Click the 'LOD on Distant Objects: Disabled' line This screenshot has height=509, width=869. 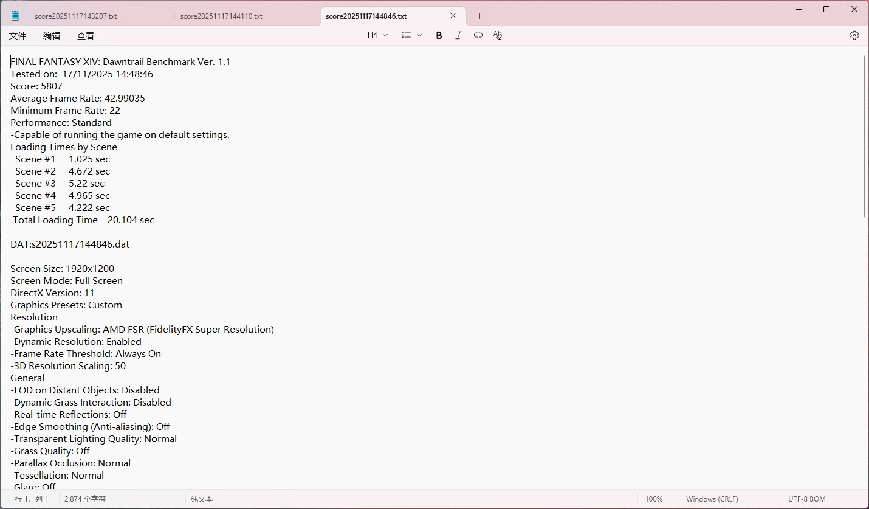click(85, 390)
